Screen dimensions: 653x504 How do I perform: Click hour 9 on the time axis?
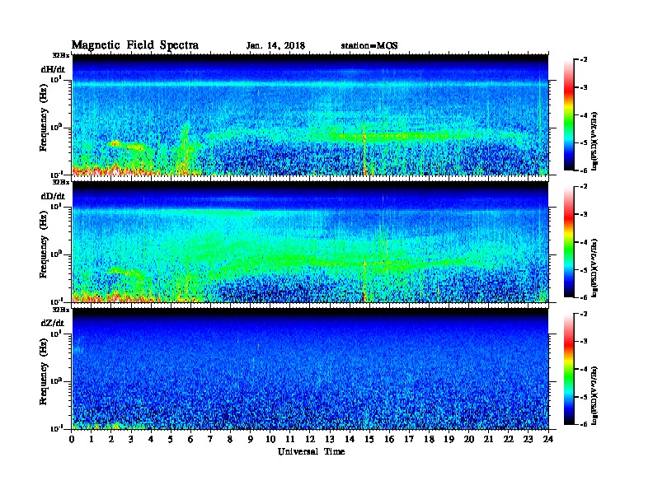click(x=251, y=439)
